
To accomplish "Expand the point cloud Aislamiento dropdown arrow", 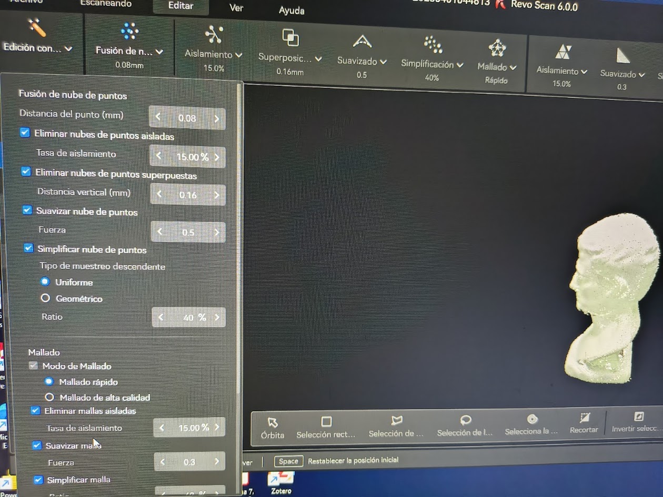I will [x=239, y=55].
